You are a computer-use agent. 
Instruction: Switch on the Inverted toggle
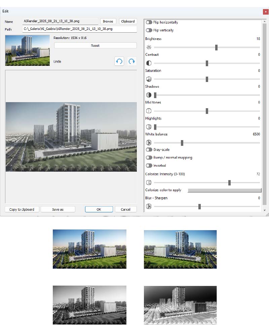click(x=149, y=166)
